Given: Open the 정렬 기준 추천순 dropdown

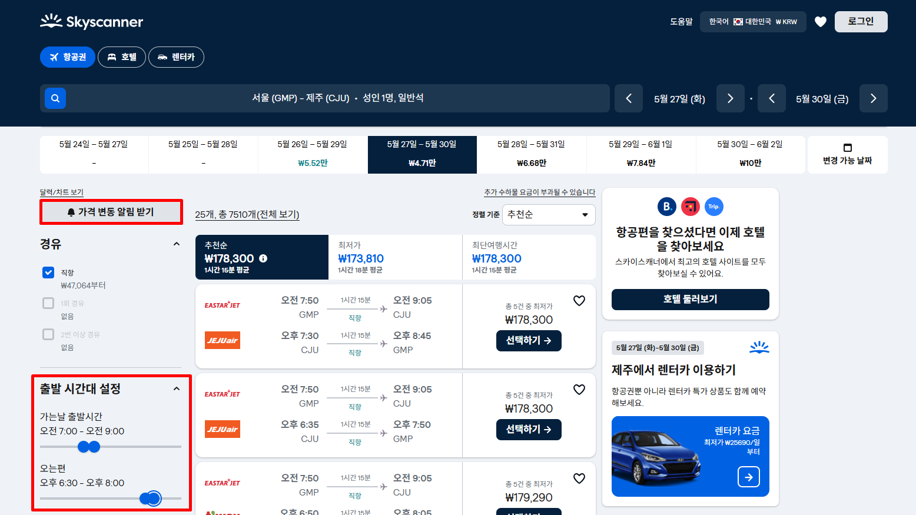Looking at the screenshot, I should [x=549, y=215].
